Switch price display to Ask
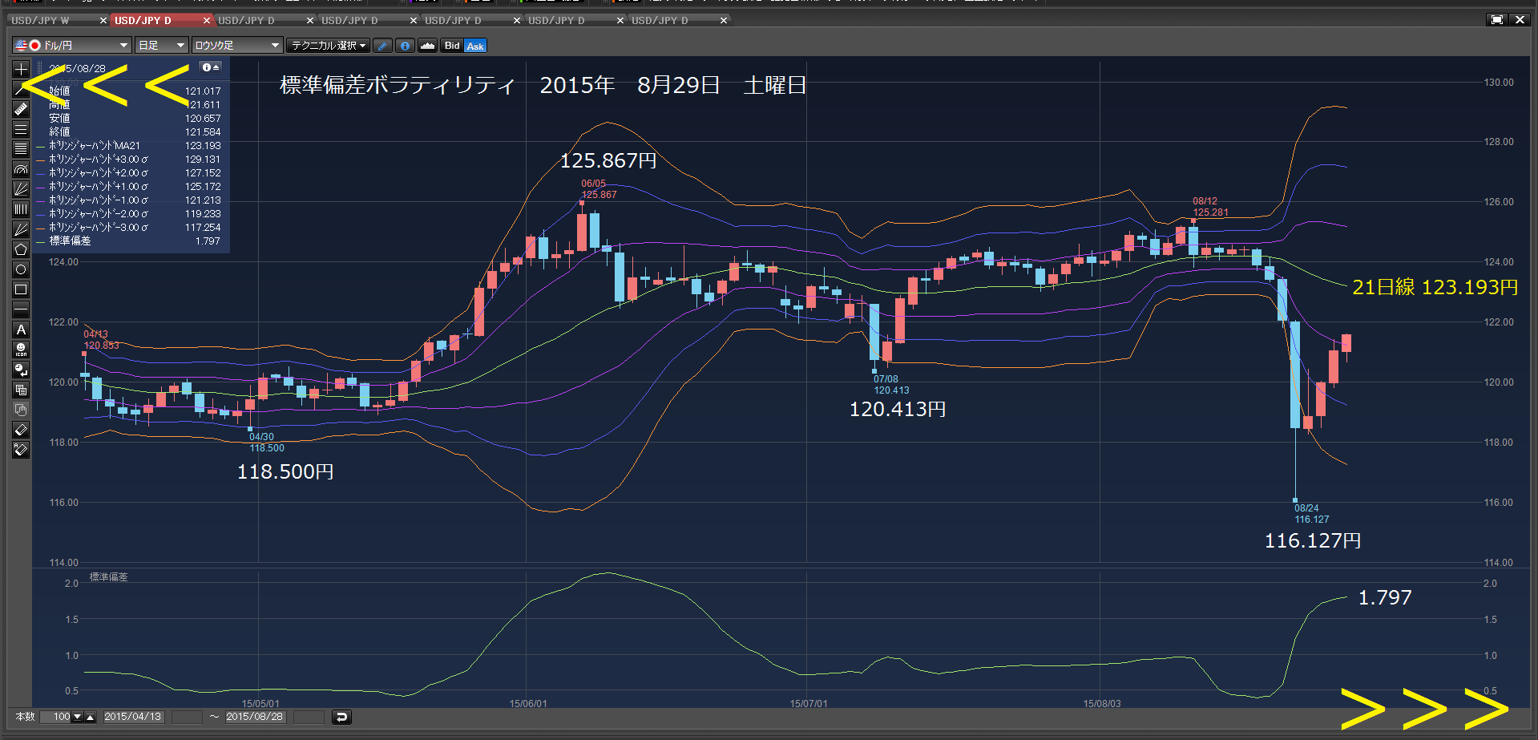This screenshot has height=740, width=1538. click(x=475, y=46)
